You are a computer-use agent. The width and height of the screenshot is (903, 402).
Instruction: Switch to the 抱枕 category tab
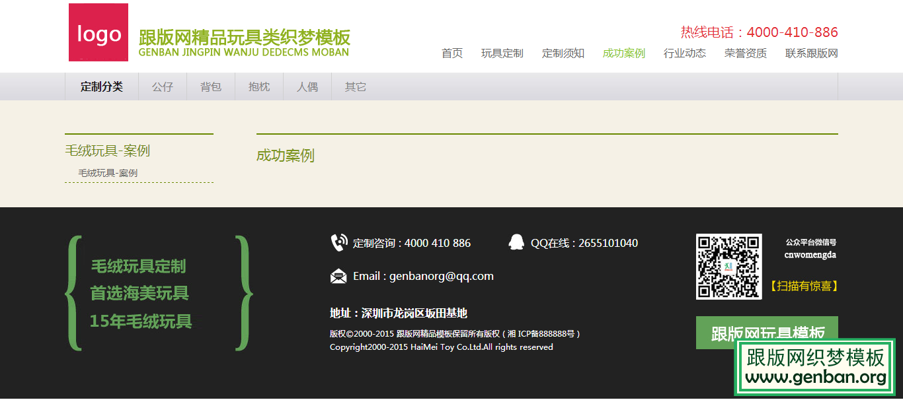(259, 86)
